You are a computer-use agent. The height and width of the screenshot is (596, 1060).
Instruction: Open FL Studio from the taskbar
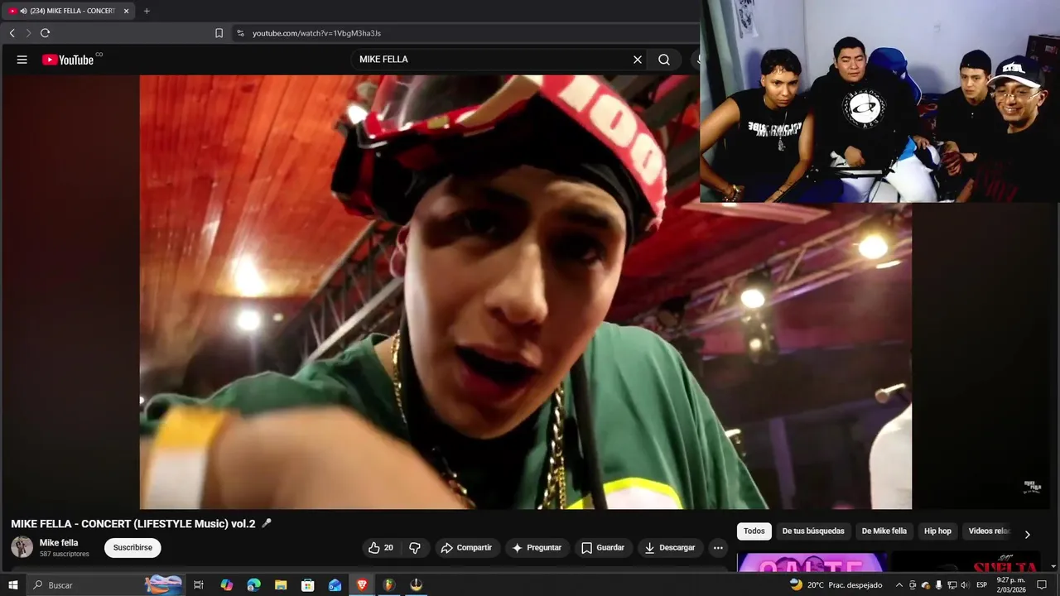(x=388, y=584)
